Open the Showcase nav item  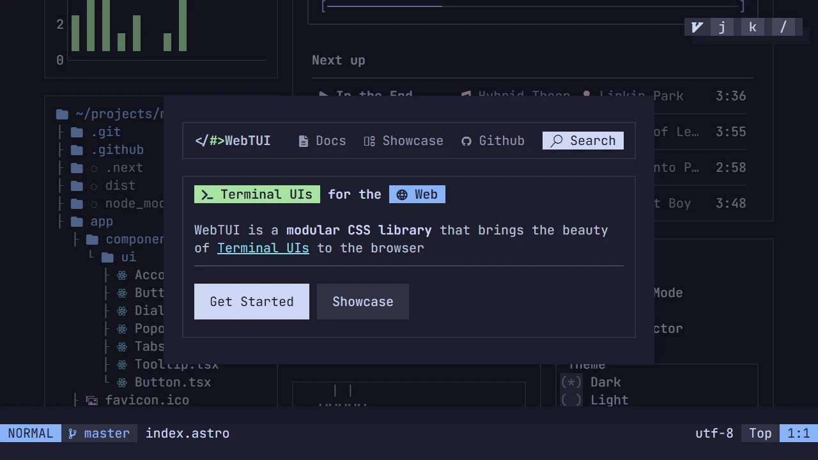(x=412, y=141)
